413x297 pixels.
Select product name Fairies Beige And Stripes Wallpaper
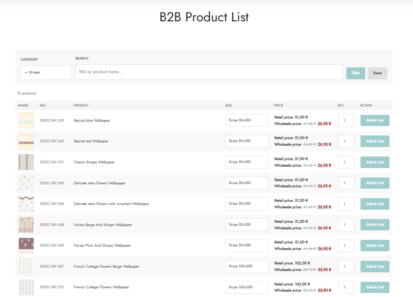[103, 225]
